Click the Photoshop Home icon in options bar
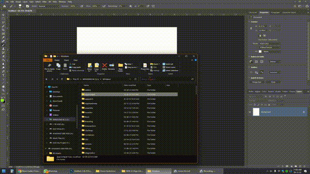310x174 pixels. pyautogui.click(x=4, y=6)
